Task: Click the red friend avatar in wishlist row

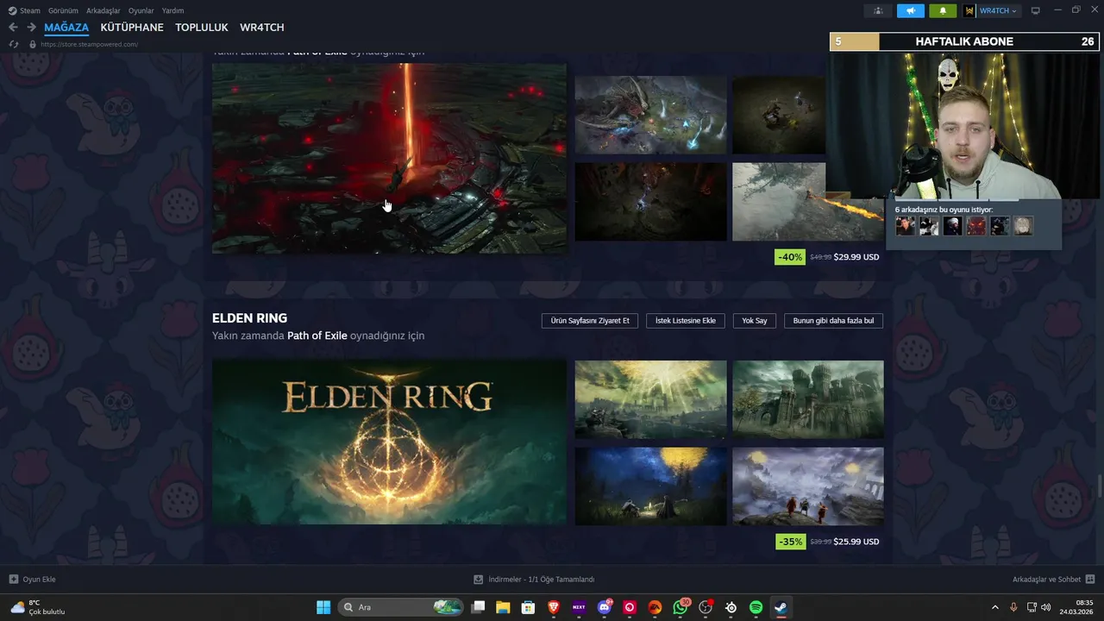Action: tap(975, 226)
